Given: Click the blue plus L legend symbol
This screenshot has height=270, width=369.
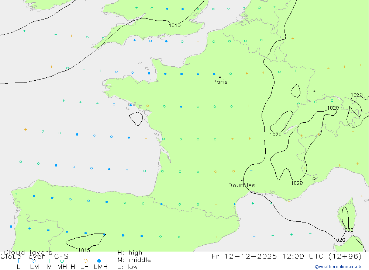Looking at the screenshot, I should 18,261.
